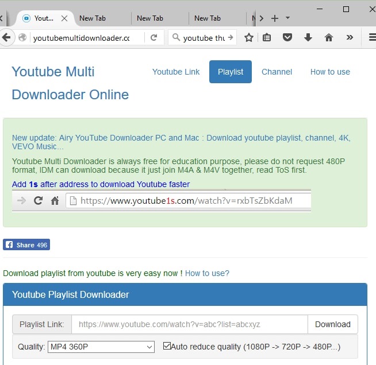This screenshot has height=365, width=376.
Task: Open the Airy YouTube Downloader update link
Action: pos(181,142)
